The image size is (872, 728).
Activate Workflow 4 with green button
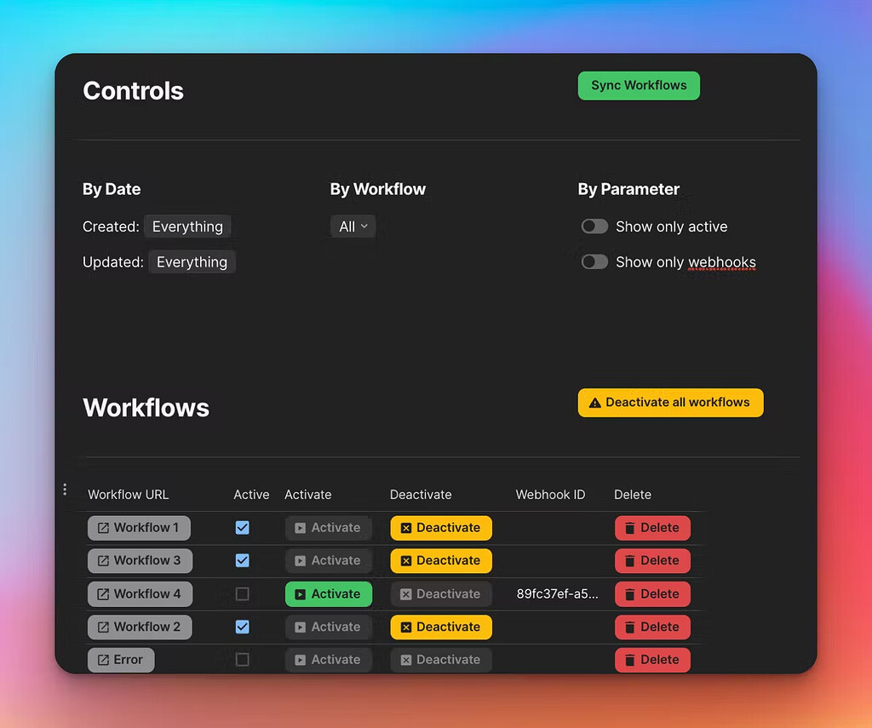(x=328, y=594)
